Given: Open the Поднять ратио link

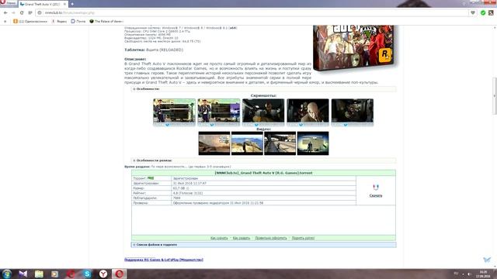Looking at the screenshot, I should (303, 238).
